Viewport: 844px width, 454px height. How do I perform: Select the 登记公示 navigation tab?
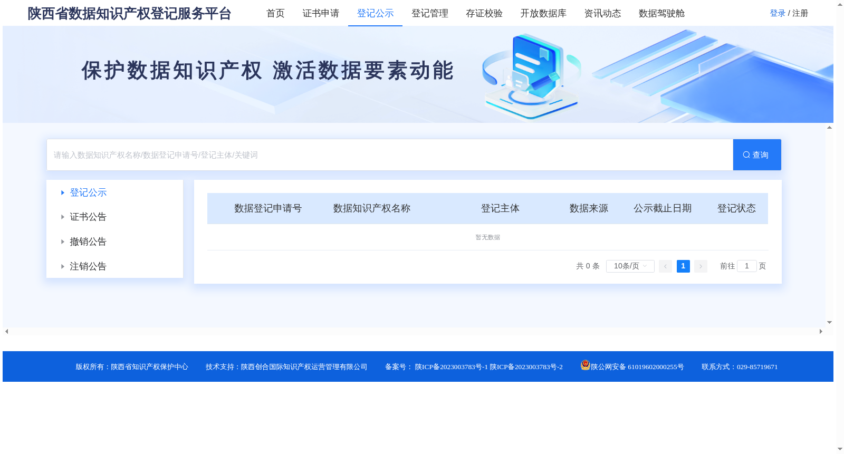click(375, 13)
